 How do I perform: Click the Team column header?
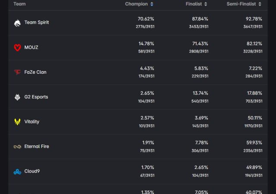tap(19, 4)
